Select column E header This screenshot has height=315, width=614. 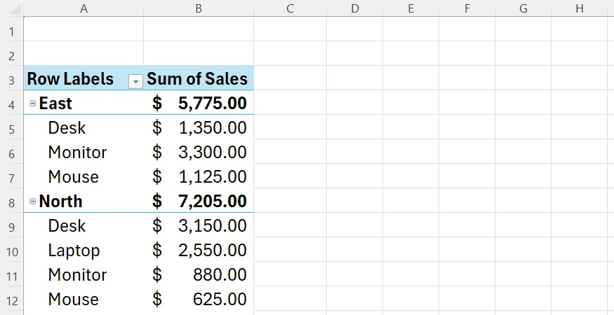411,8
